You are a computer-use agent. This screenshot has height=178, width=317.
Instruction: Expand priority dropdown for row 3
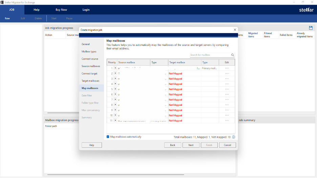[x=115, y=79]
